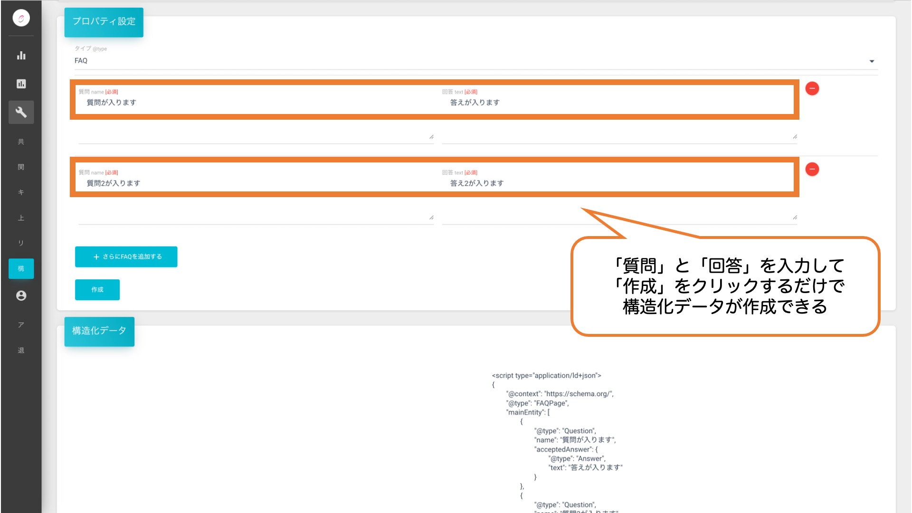Click the app logo in the sidebar

point(21,18)
